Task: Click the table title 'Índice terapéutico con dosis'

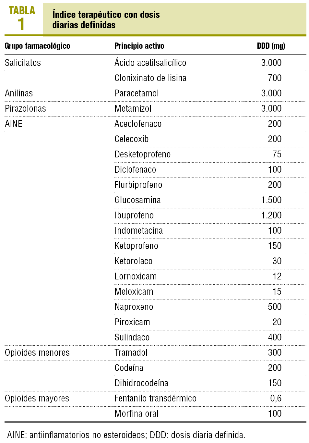Action: tap(106, 15)
